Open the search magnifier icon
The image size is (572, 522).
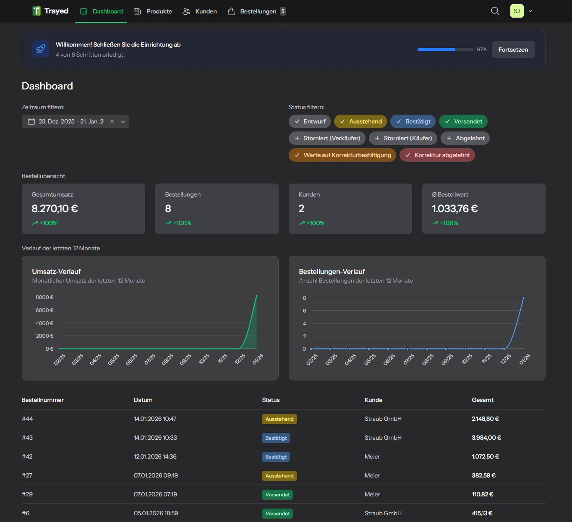click(495, 11)
